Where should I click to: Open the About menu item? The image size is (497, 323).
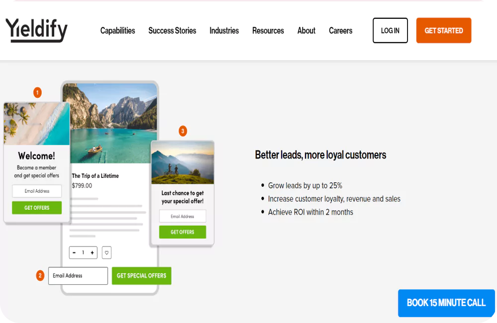306,31
